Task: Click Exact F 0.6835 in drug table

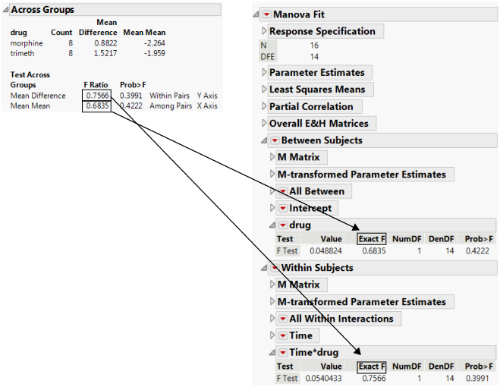Action: click(x=374, y=251)
